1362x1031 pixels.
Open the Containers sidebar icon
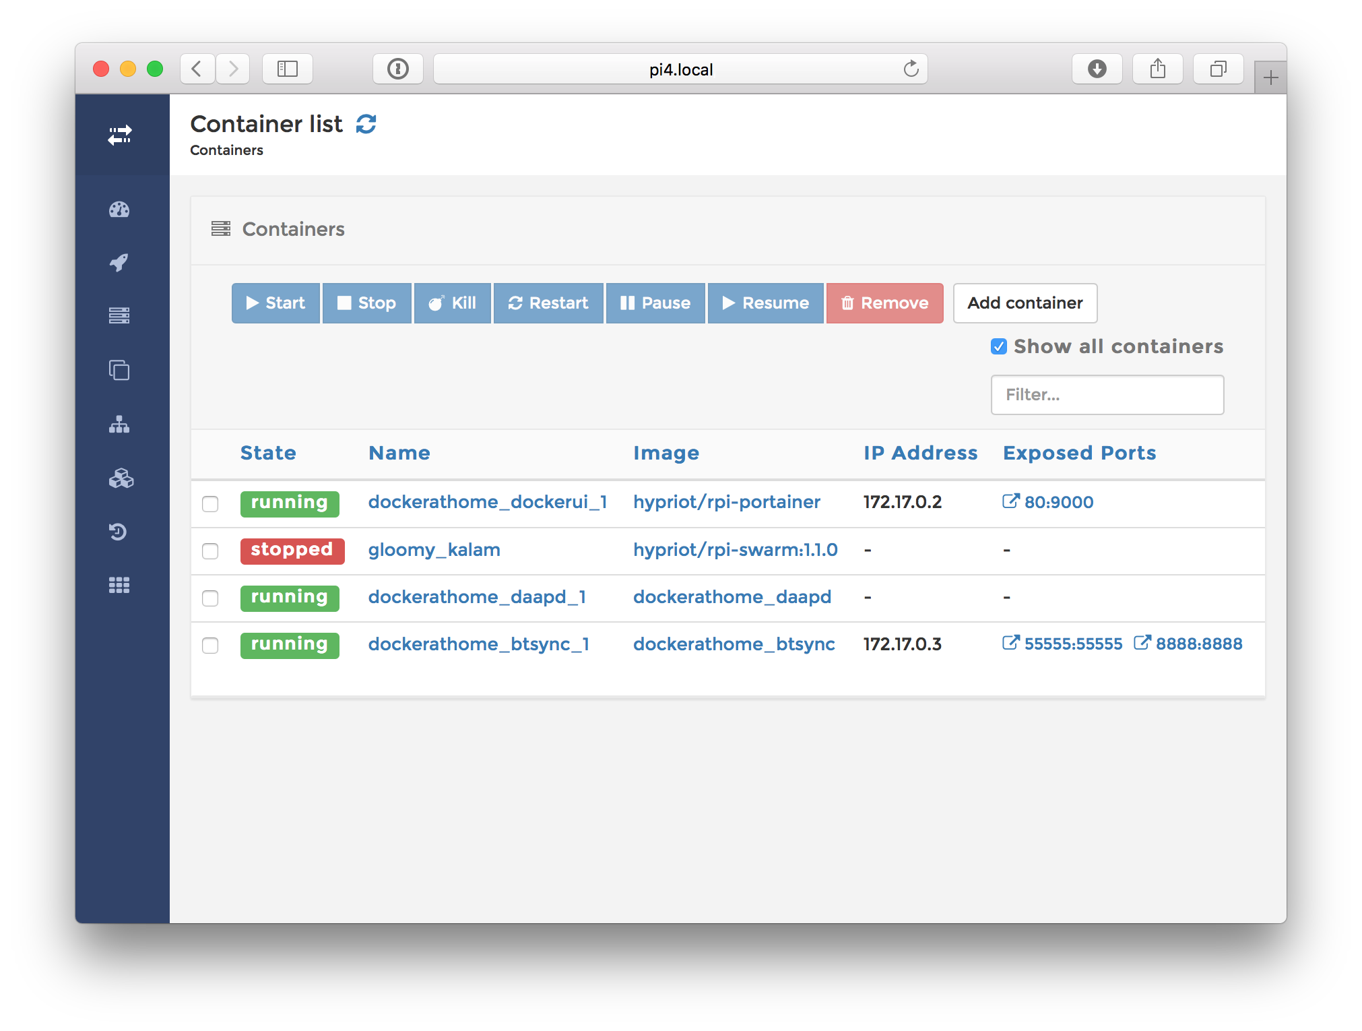(119, 315)
